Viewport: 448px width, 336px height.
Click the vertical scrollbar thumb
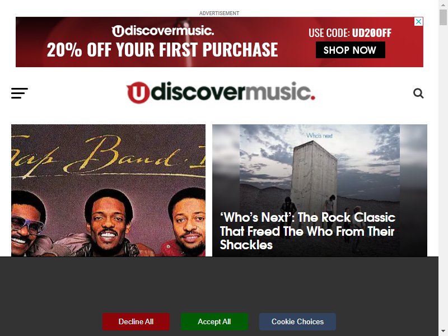pos(443,17)
